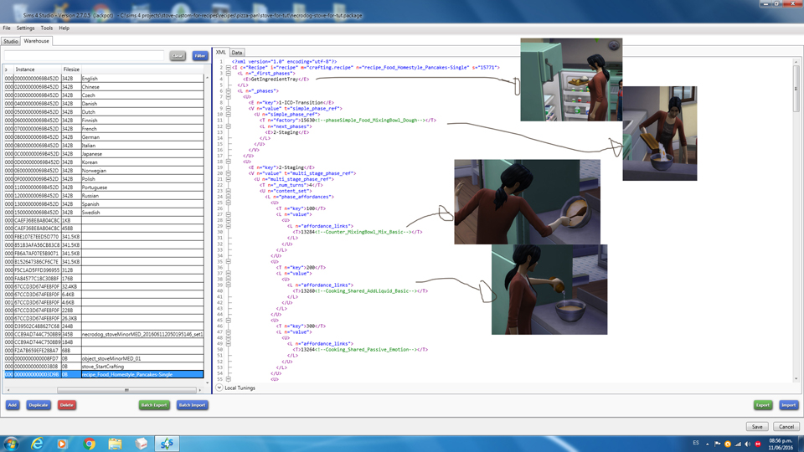Click the red Delete button
This screenshot has height=452, width=804.
67,405
